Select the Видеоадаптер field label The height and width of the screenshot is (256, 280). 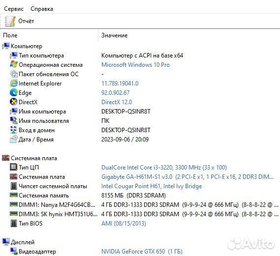pyautogui.click(x=37, y=252)
